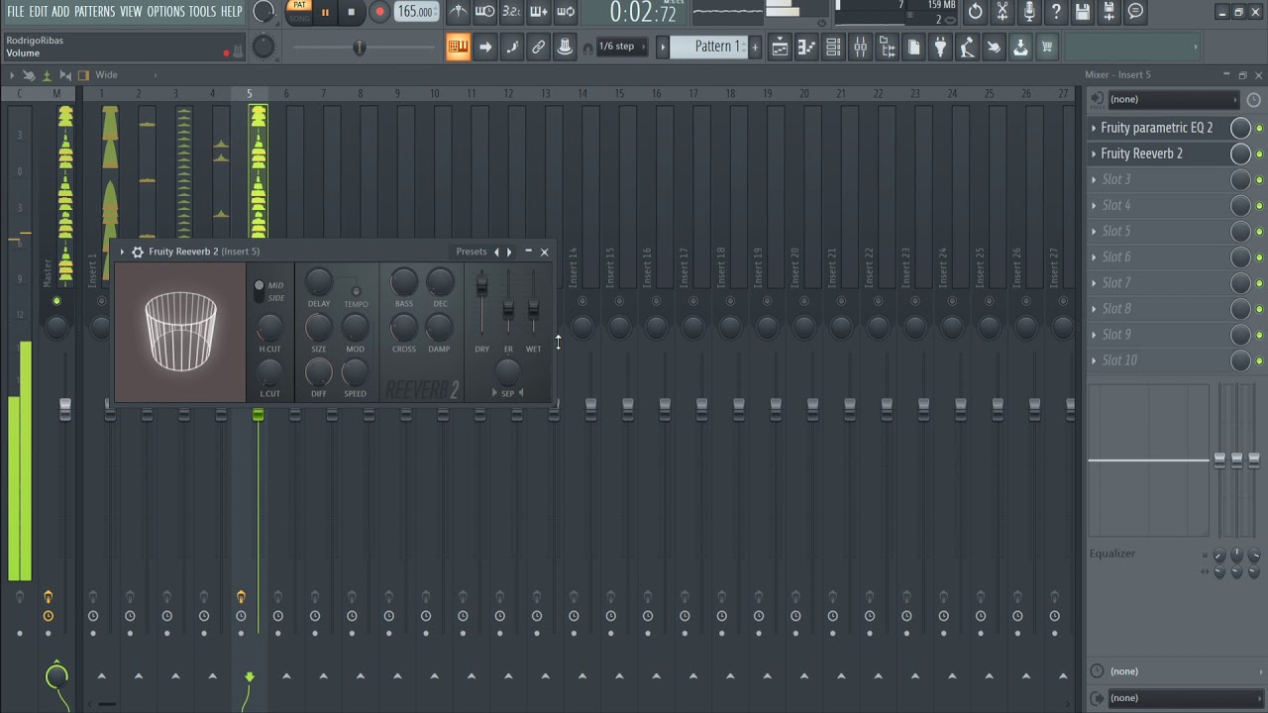Open the plugin picker plug icon
The image size is (1268, 713).
[940, 47]
